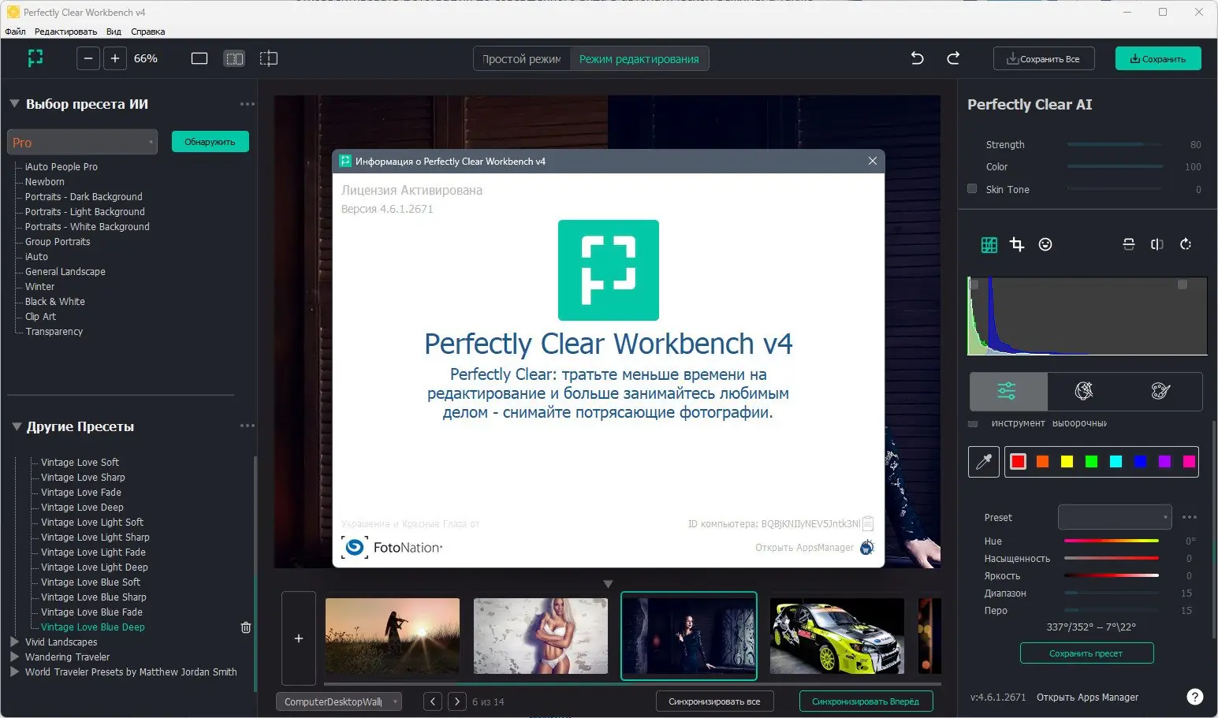Toggle the инструмент checkbox

click(972, 423)
